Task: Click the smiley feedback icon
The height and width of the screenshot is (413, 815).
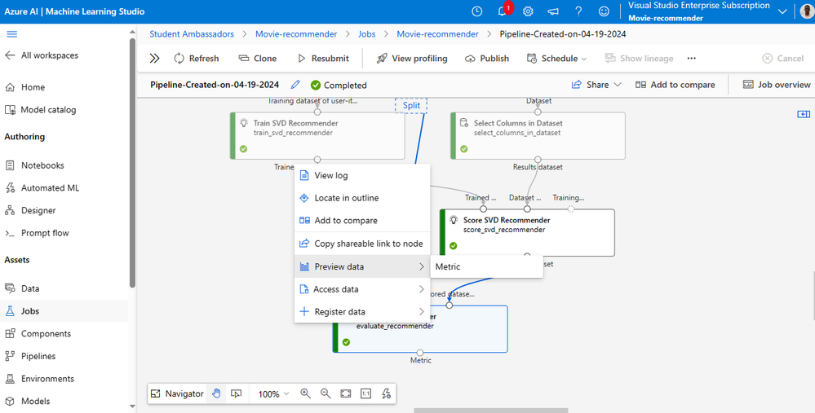Action: [x=604, y=11]
